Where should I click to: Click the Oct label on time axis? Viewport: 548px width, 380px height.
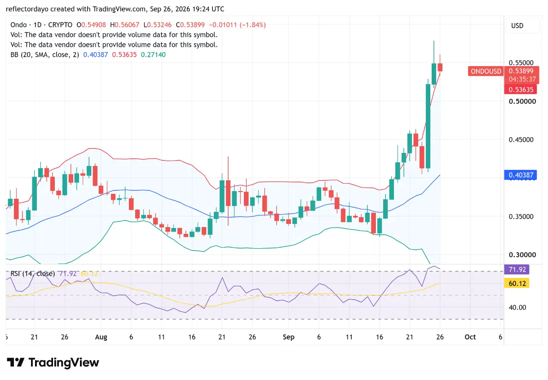pos(470,337)
